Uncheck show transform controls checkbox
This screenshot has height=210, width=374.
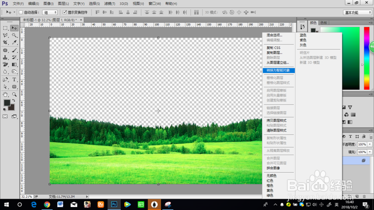[x=65, y=12]
